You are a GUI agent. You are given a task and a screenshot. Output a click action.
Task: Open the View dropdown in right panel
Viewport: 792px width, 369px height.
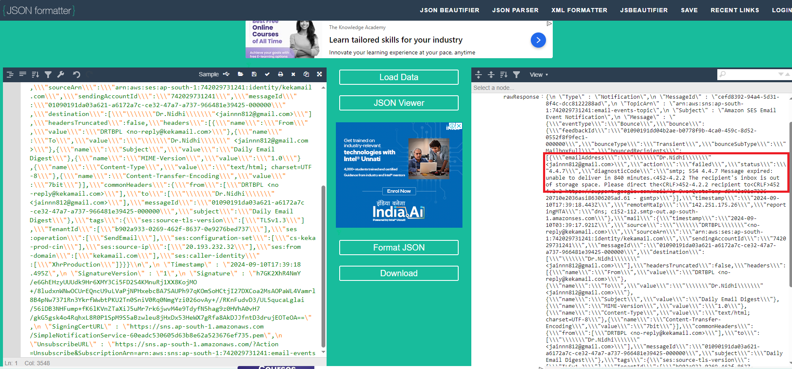point(538,75)
